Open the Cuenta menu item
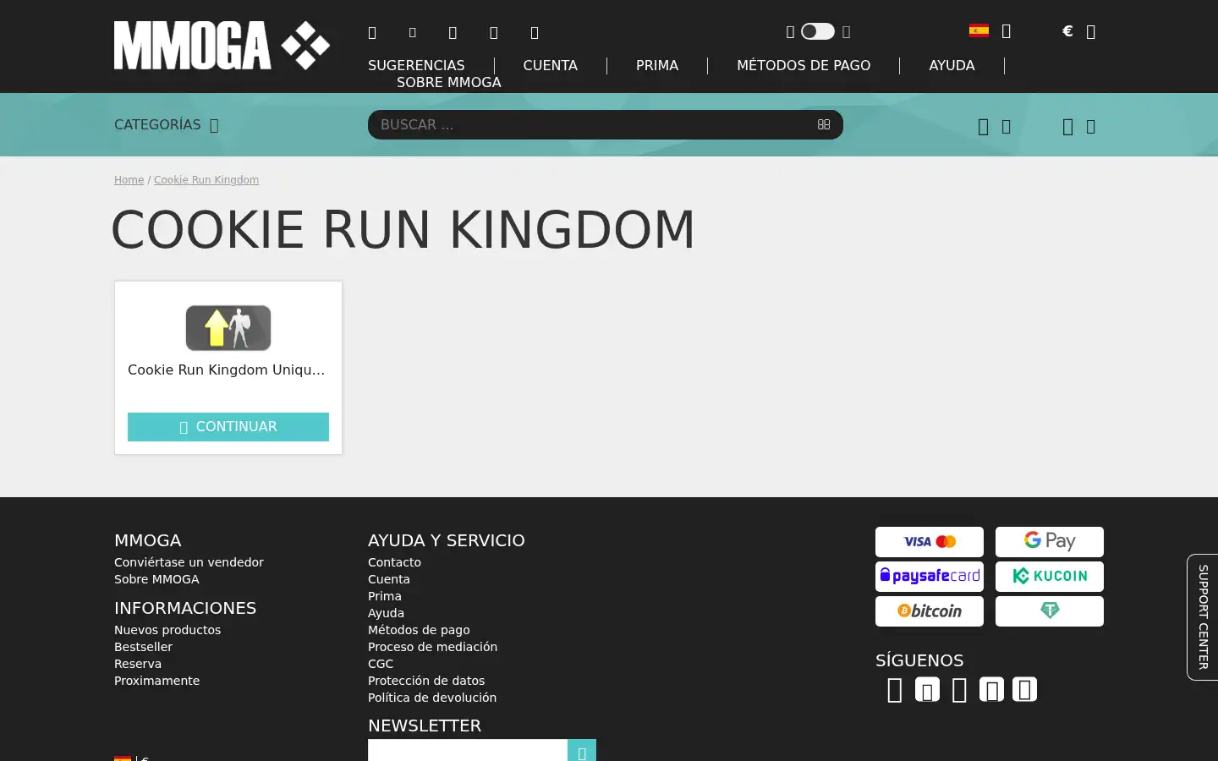Viewport: 1218px width, 761px height. click(550, 65)
